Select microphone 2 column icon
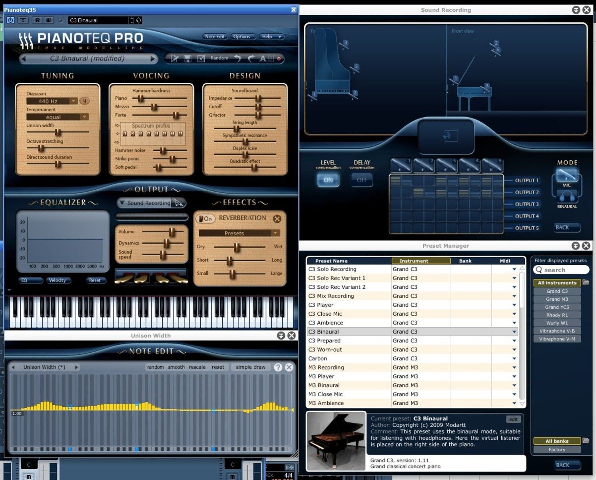The image size is (596, 480). [424, 165]
